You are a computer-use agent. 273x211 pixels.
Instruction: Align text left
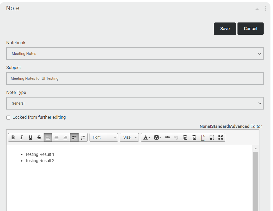pyautogui.click(x=48, y=138)
